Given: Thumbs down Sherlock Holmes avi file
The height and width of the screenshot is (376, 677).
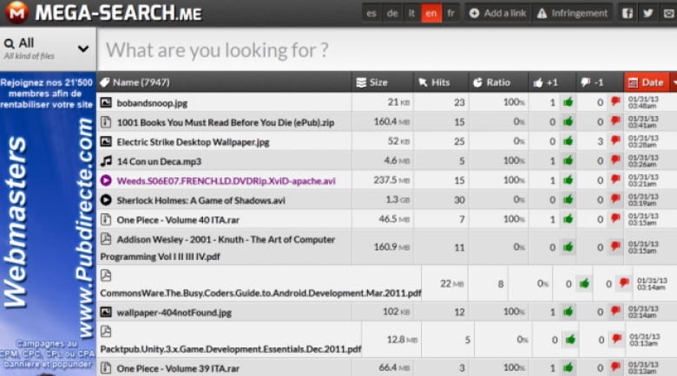Looking at the screenshot, I should 615,199.
